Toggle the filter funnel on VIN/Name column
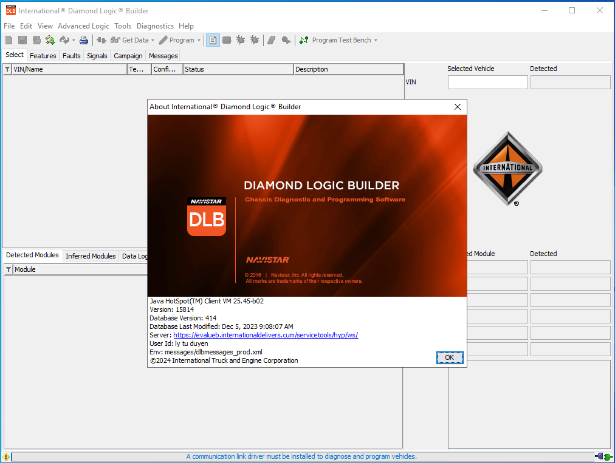 (x=6, y=69)
